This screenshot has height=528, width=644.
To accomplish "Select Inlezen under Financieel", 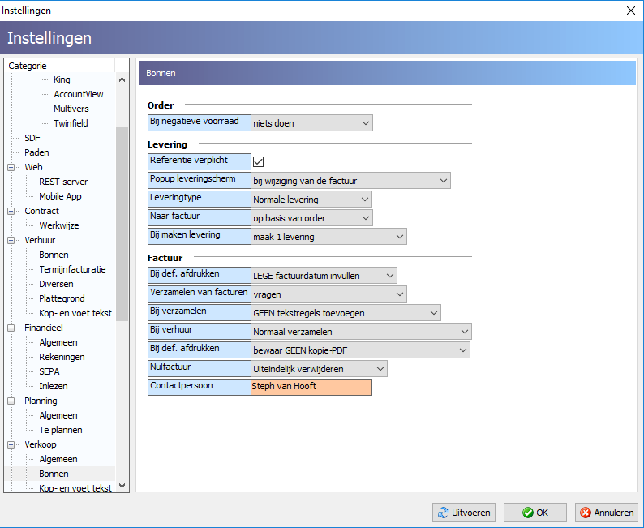I will [x=54, y=386].
